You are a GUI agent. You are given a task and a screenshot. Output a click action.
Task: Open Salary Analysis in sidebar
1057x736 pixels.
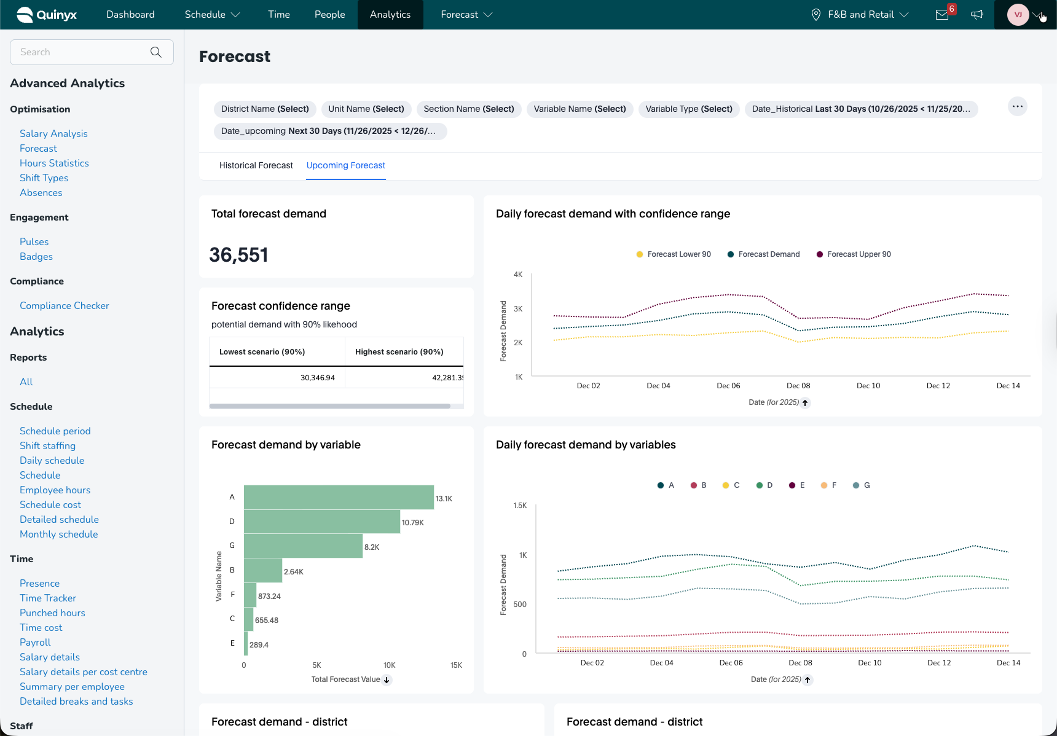[53, 133]
